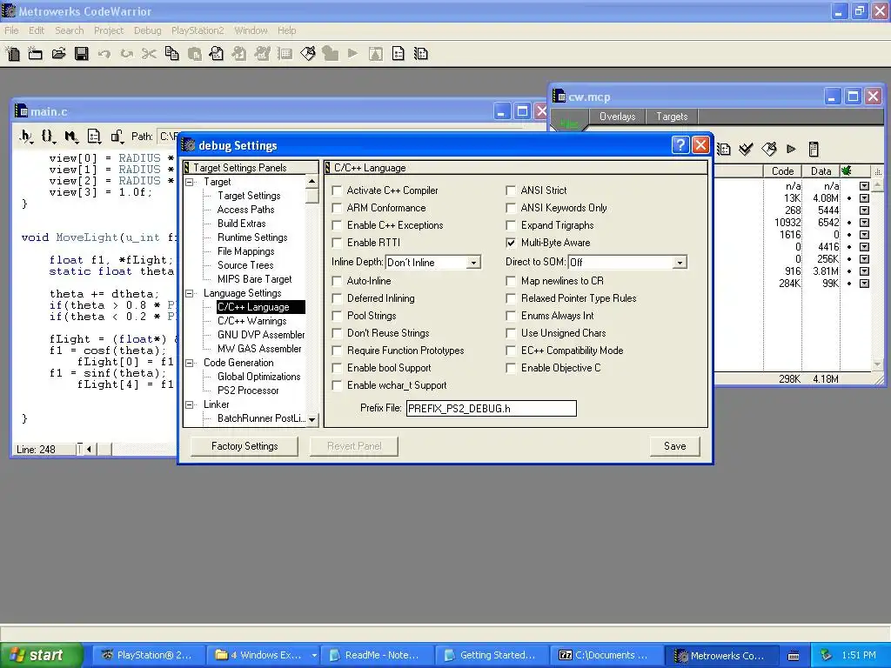Click the green debug bug column header
891x668 pixels.
[847, 171]
